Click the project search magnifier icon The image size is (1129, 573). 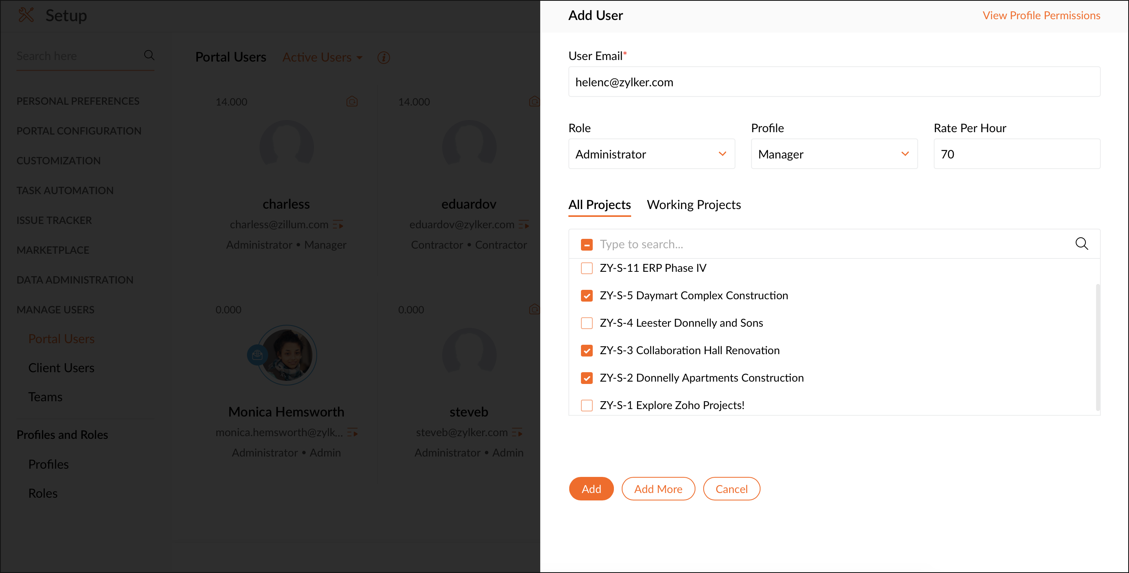point(1081,244)
